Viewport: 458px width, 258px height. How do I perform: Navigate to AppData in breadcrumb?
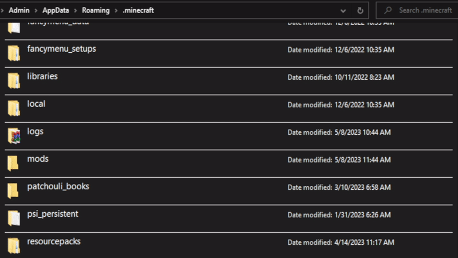pos(56,10)
